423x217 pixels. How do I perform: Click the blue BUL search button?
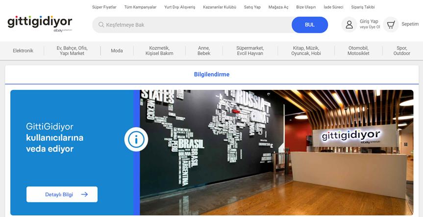tap(310, 25)
